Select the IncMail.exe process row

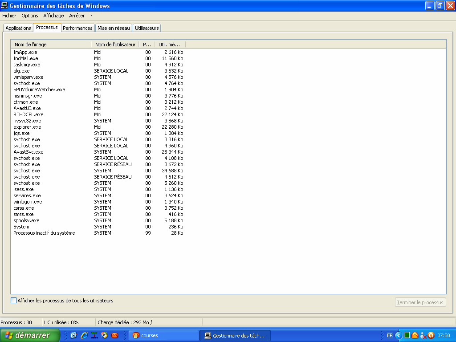pyautogui.click(x=98, y=58)
